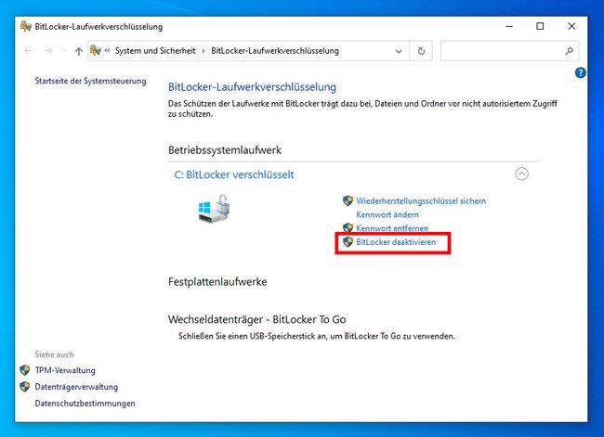The image size is (604, 437).
Task: Open the recent locations dropdown arrow
Action: 64,51
